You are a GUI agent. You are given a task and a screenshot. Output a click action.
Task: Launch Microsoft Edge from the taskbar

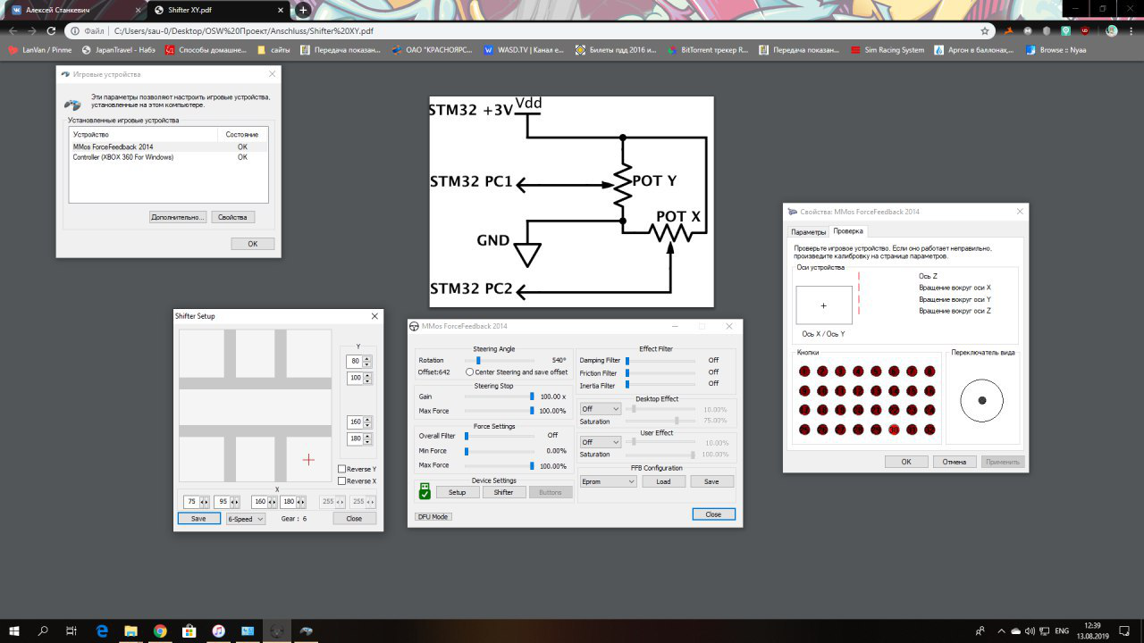click(102, 631)
